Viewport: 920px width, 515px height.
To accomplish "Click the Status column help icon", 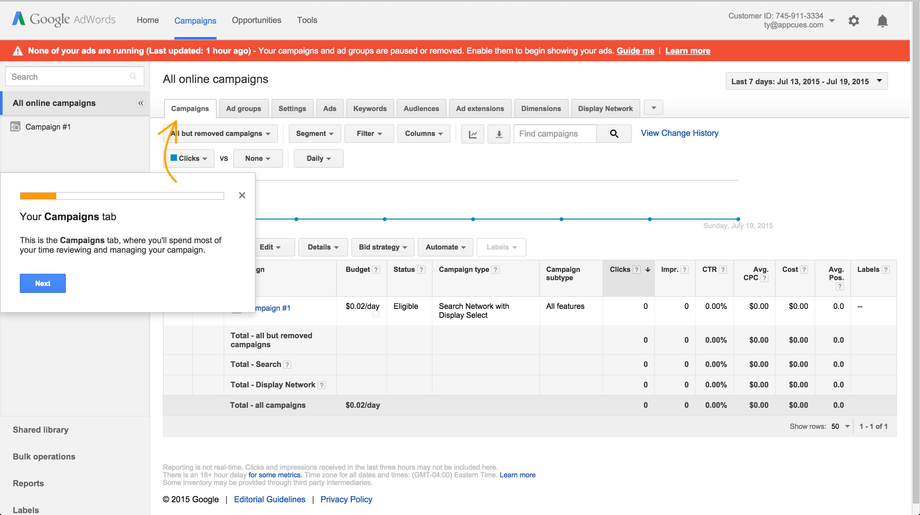I will point(421,270).
